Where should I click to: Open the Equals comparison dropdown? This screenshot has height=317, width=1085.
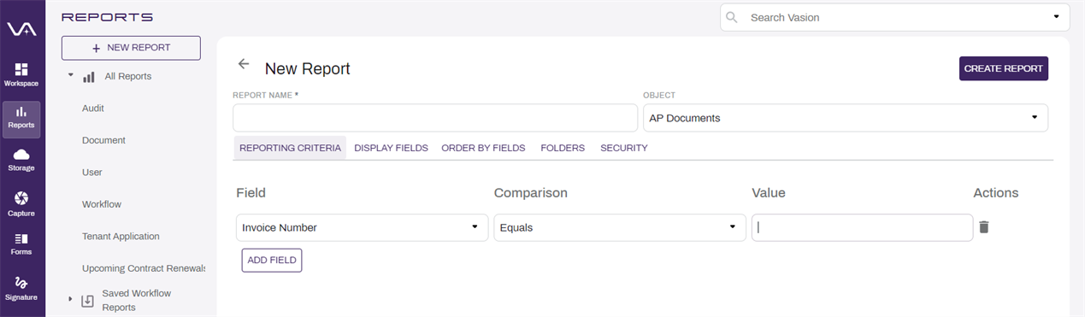click(620, 227)
